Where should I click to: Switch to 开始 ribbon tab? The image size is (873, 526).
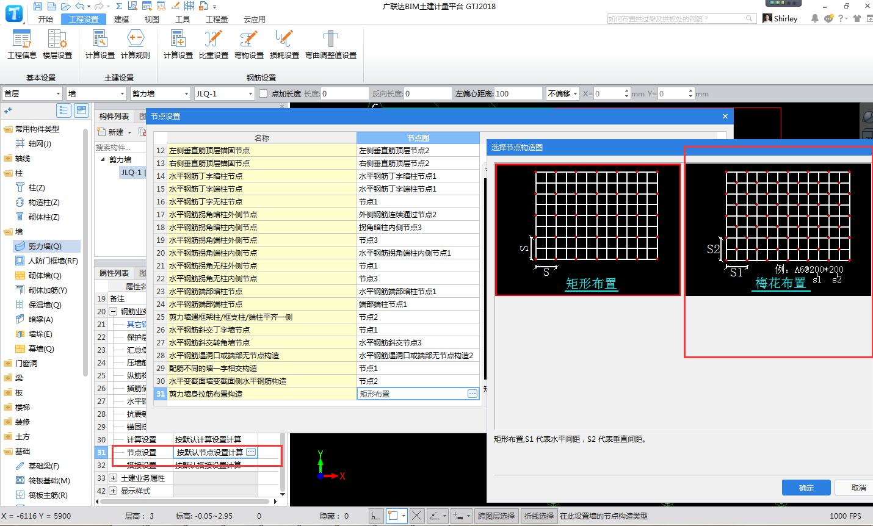pos(46,19)
